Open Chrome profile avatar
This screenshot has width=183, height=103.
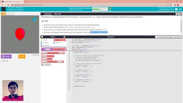(178, 5)
